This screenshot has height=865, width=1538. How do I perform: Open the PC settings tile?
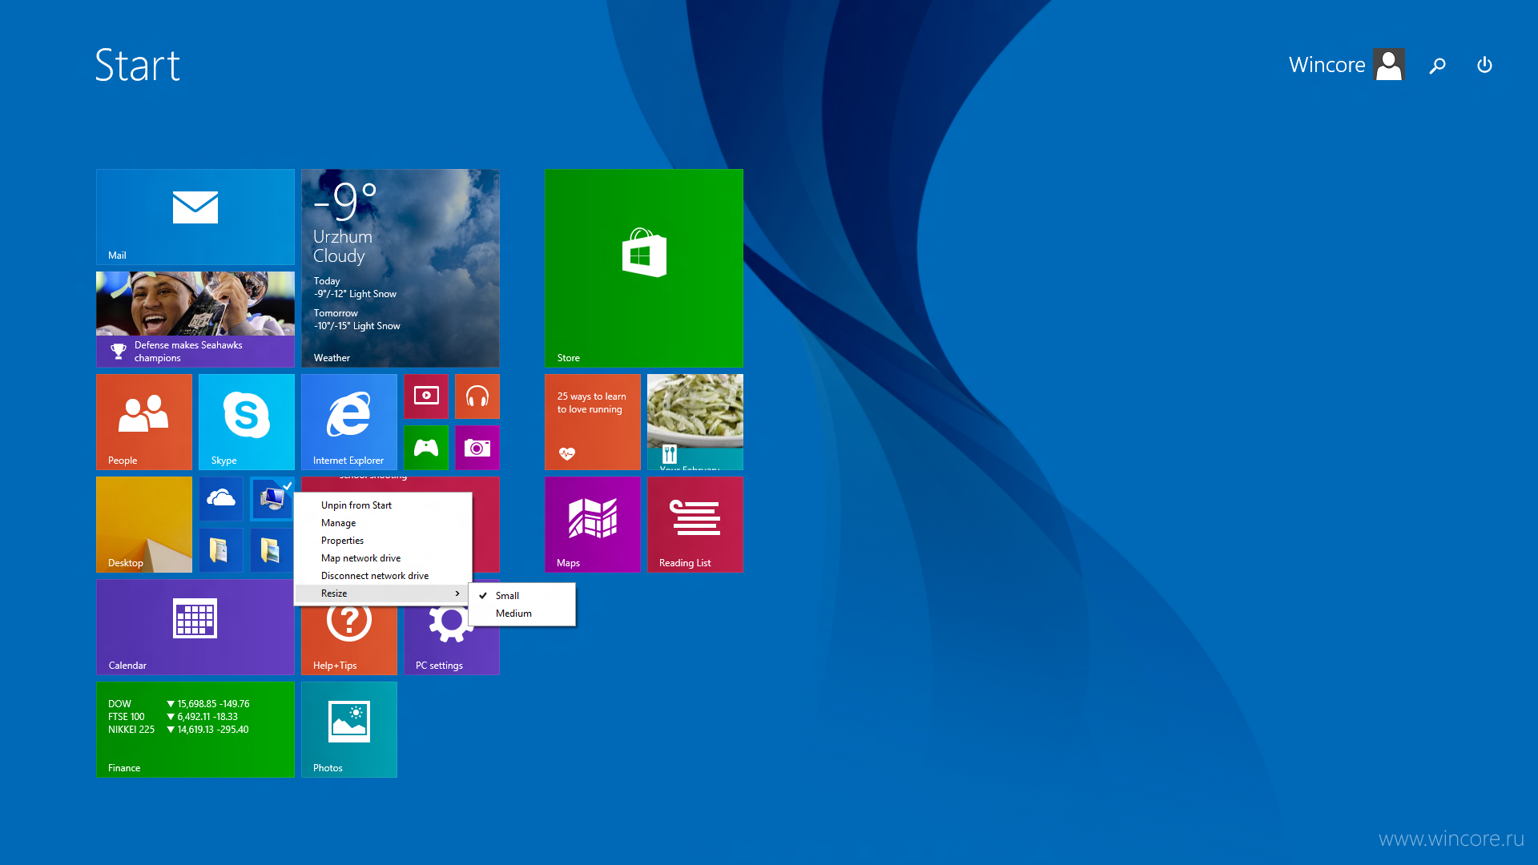(452, 649)
